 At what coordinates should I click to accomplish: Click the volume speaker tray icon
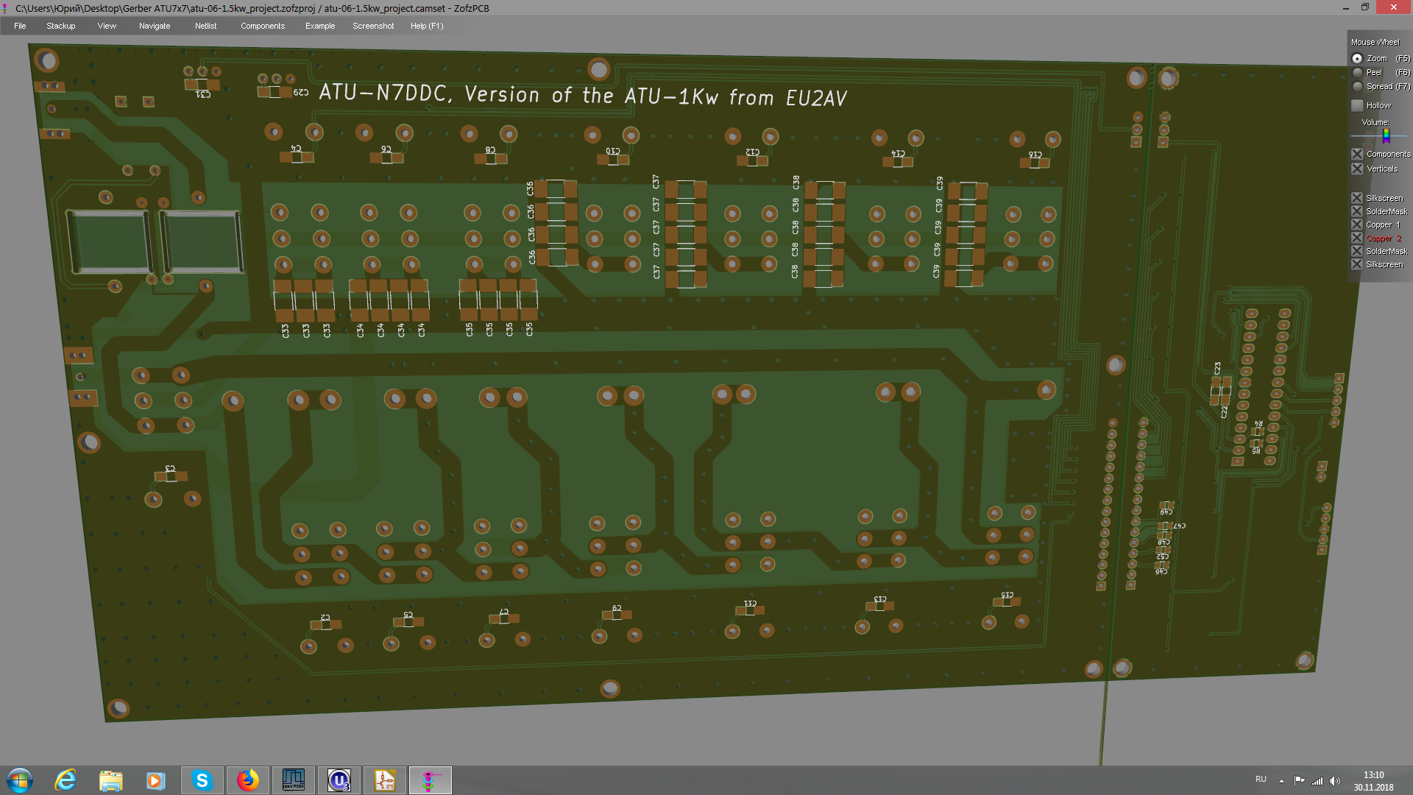click(x=1335, y=781)
